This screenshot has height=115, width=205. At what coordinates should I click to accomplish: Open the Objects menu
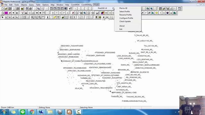tap(24, 5)
